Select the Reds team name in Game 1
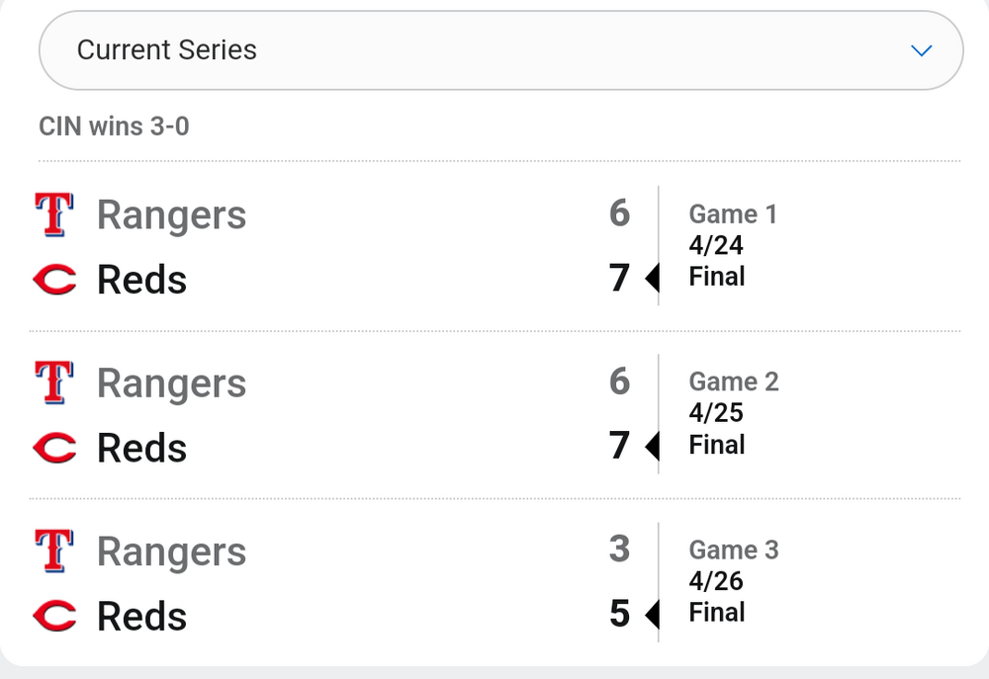Viewport: 989px width, 679px height. [x=141, y=280]
